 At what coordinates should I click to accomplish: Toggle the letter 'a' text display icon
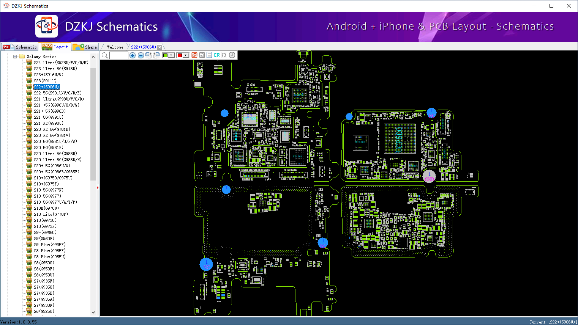click(x=202, y=55)
